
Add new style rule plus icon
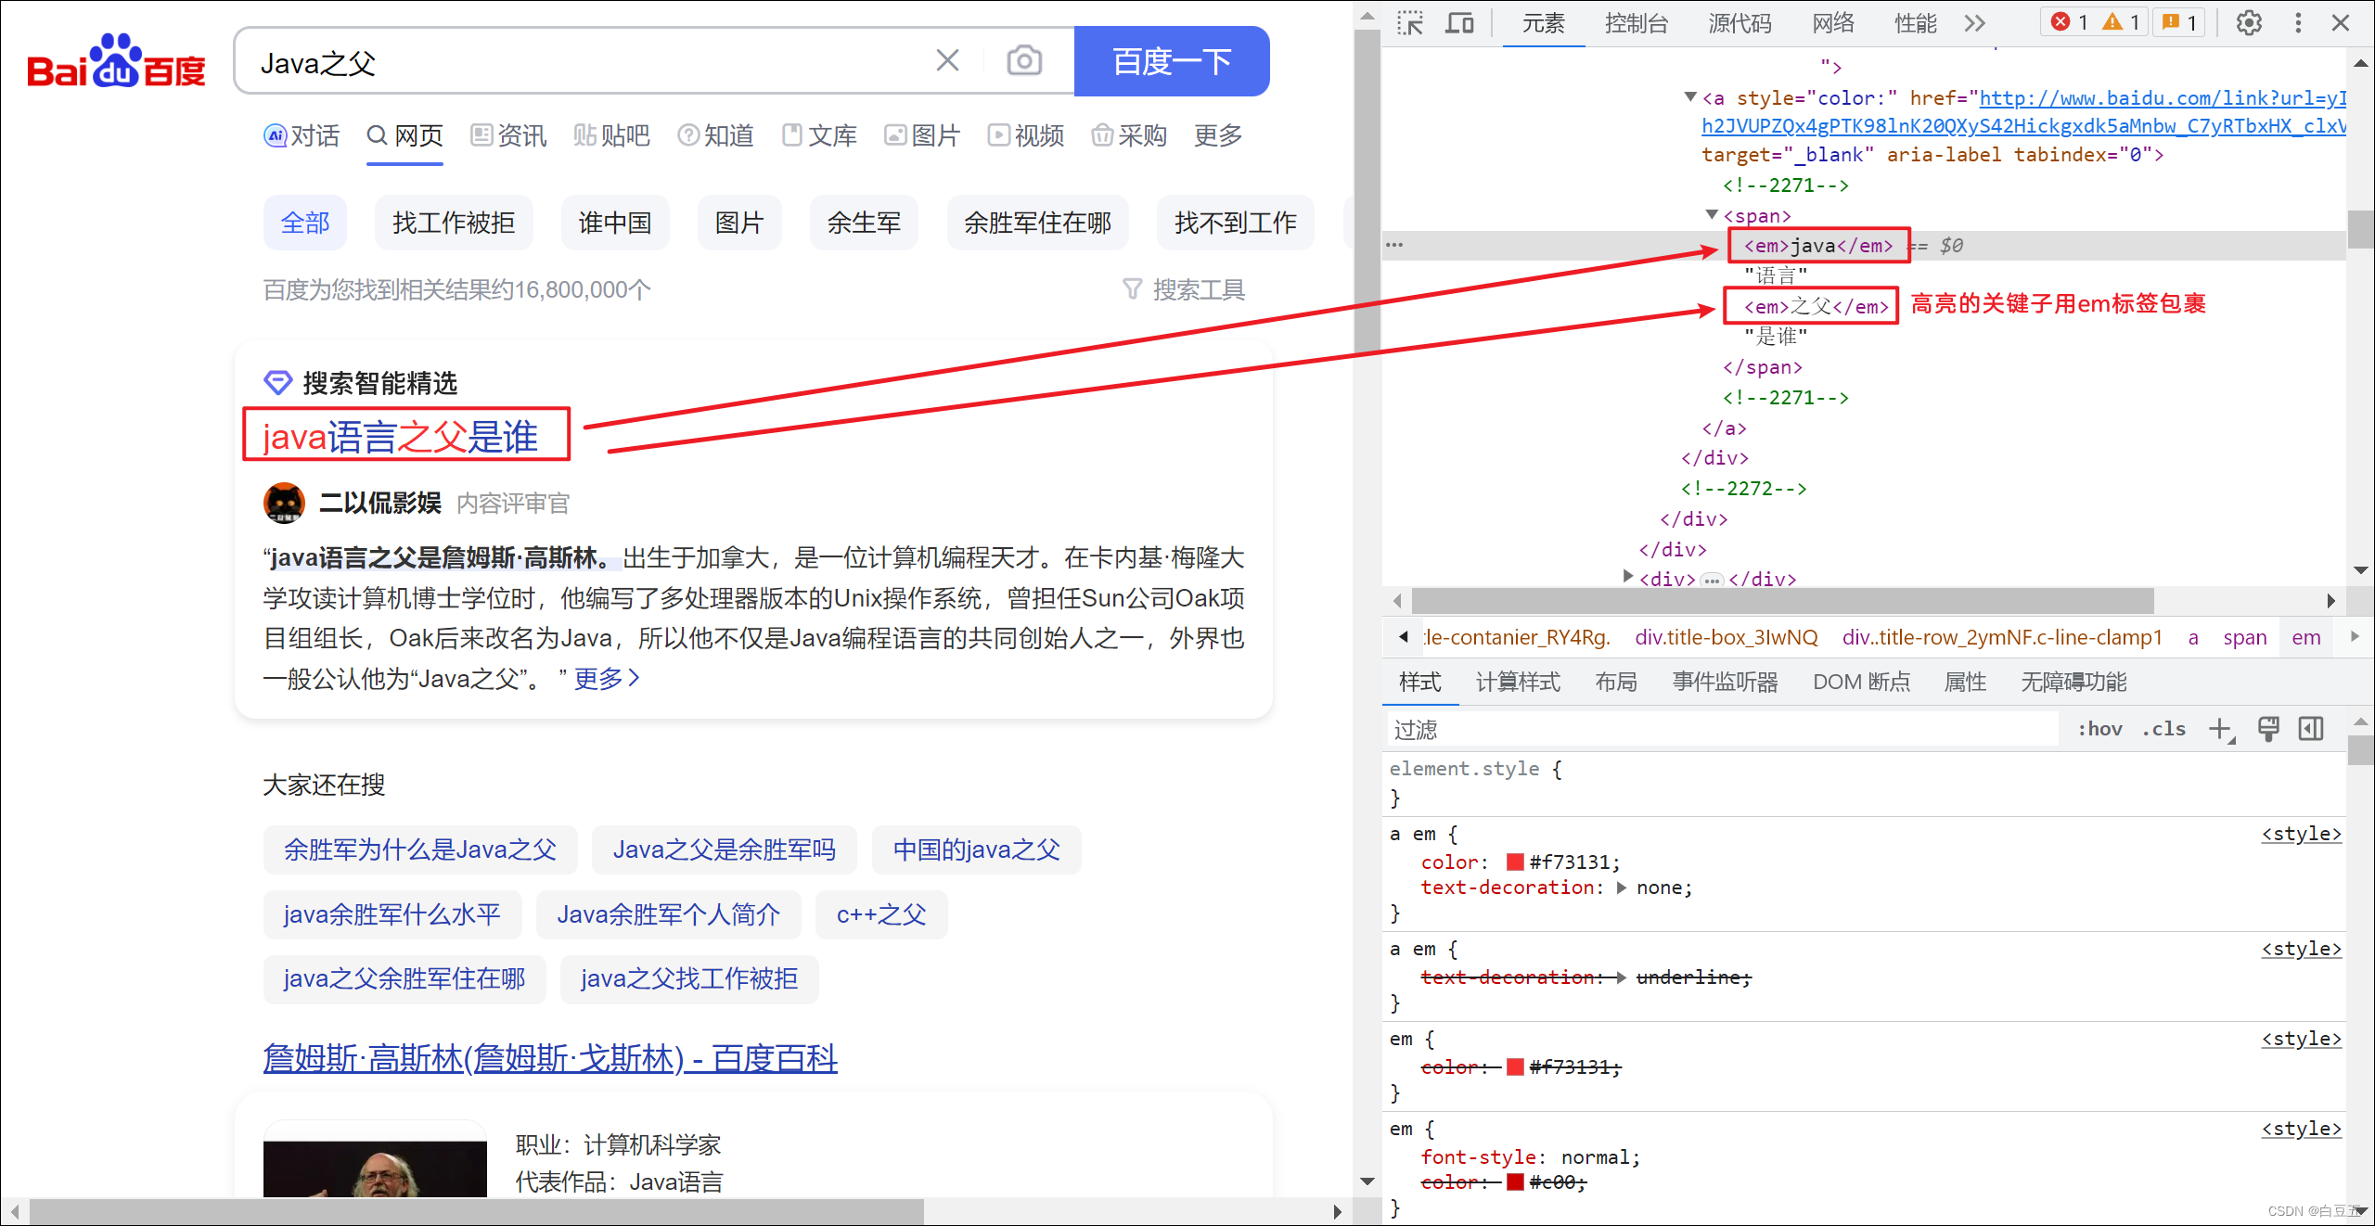coord(2222,730)
